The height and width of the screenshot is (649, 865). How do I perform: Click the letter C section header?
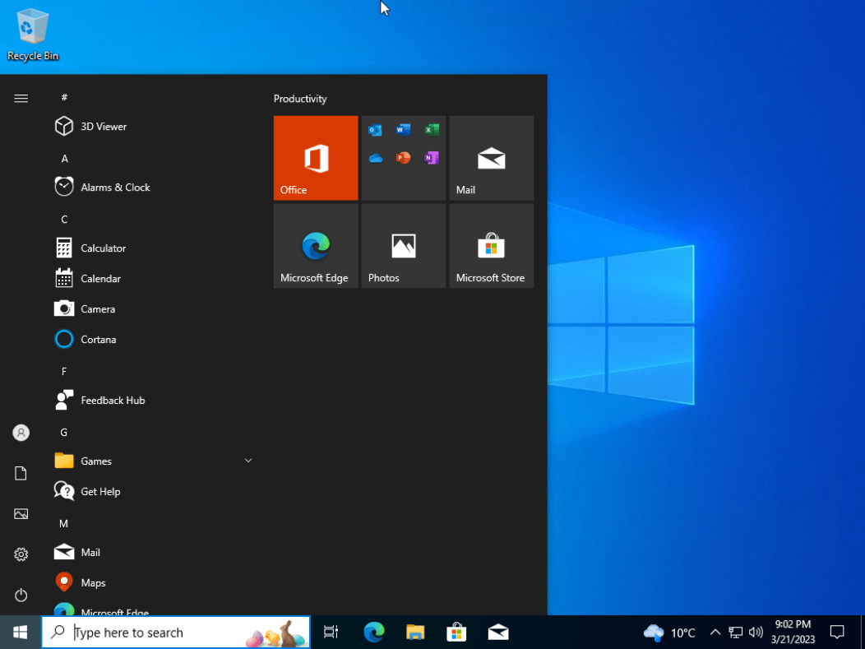(64, 219)
